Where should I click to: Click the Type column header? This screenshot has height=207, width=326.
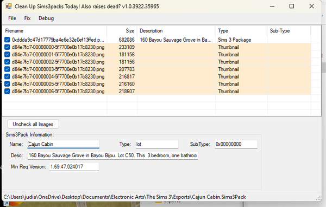[241, 31]
